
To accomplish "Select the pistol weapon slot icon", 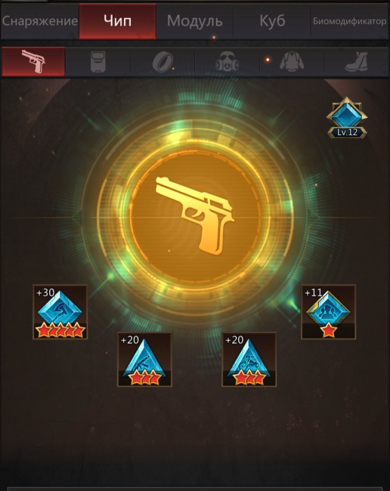I will [x=34, y=62].
